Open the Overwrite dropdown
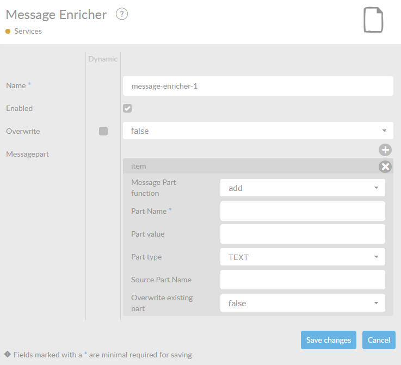 click(x=258, y=131)
